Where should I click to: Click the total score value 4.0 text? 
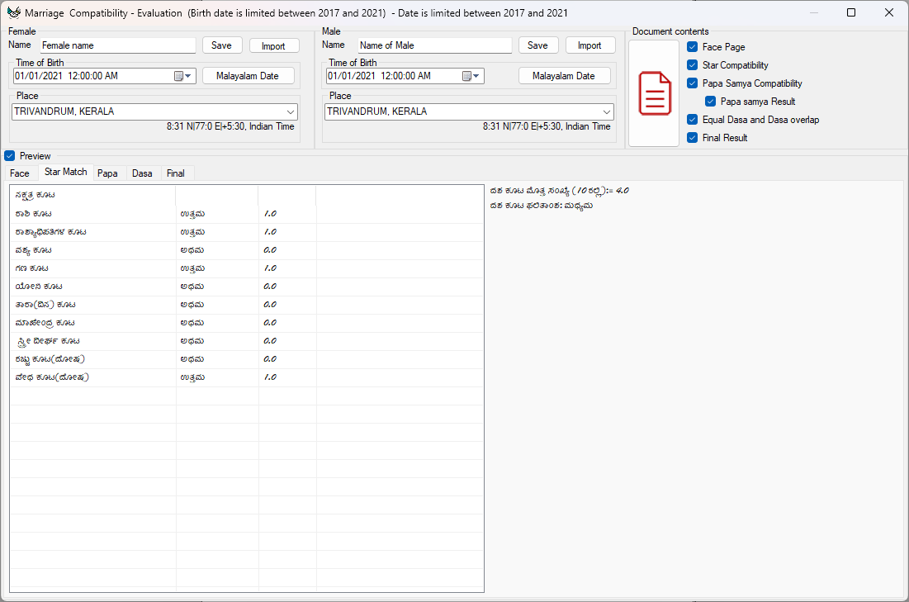[x=622, y=191]
